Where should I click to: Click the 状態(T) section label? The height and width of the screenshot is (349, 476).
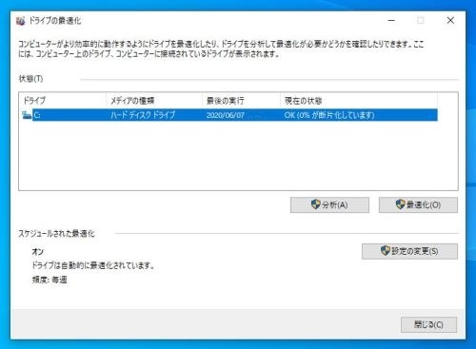(x=30, y=79)
